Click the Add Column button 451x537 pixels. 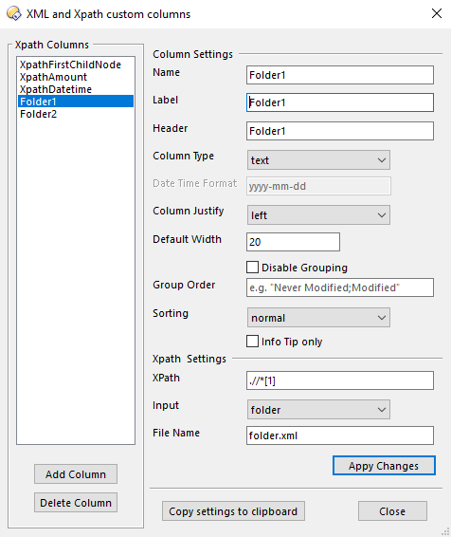click(76, 474)
